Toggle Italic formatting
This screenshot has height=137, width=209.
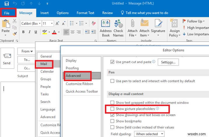pyautogui.click(x=29, y=32)
